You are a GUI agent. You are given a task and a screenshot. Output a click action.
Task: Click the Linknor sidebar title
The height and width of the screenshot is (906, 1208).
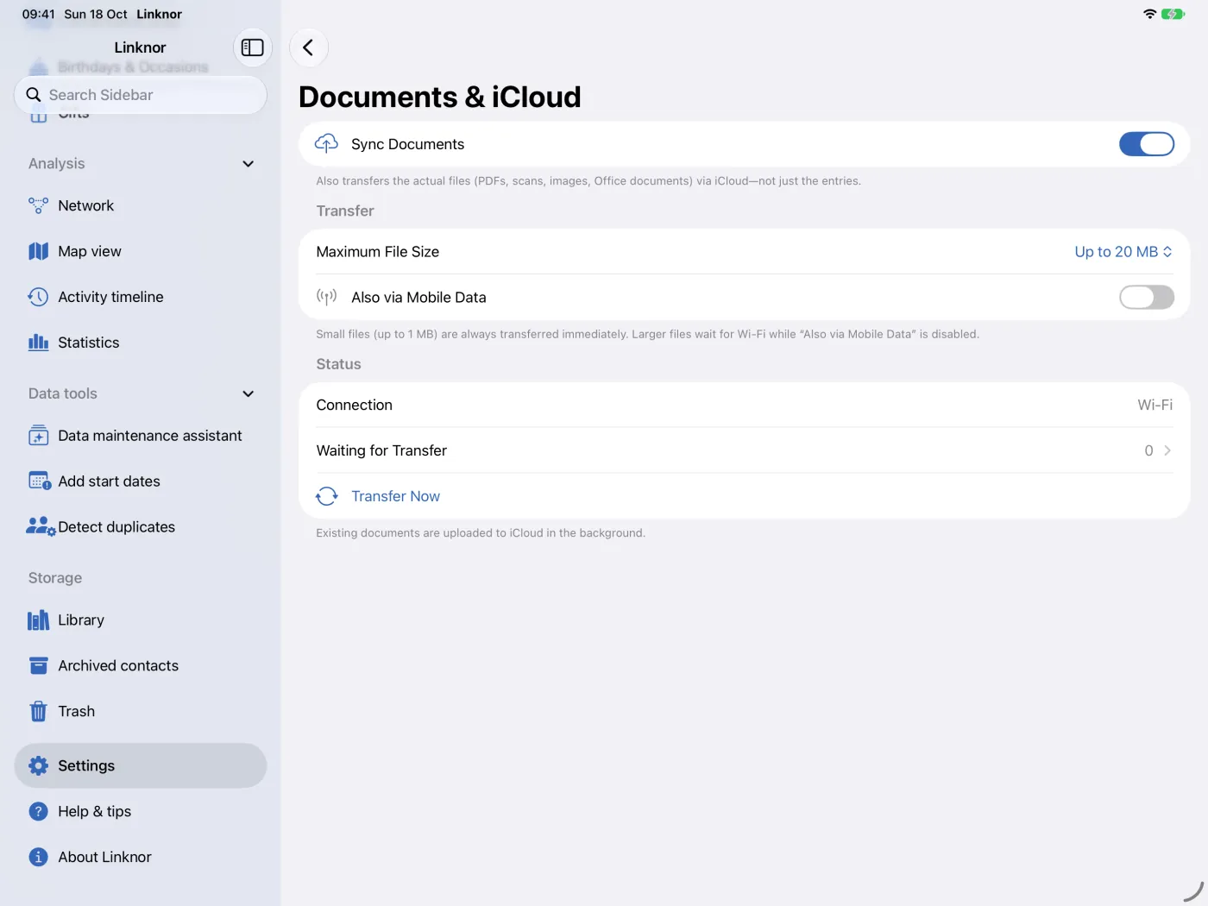coord(140,47)
